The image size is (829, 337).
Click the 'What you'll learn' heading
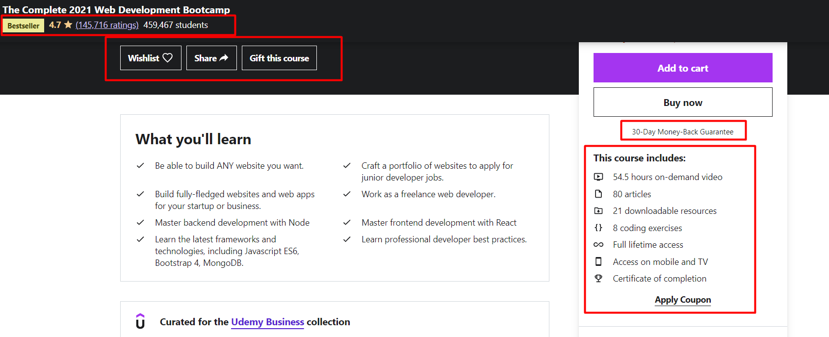point(193,139)
